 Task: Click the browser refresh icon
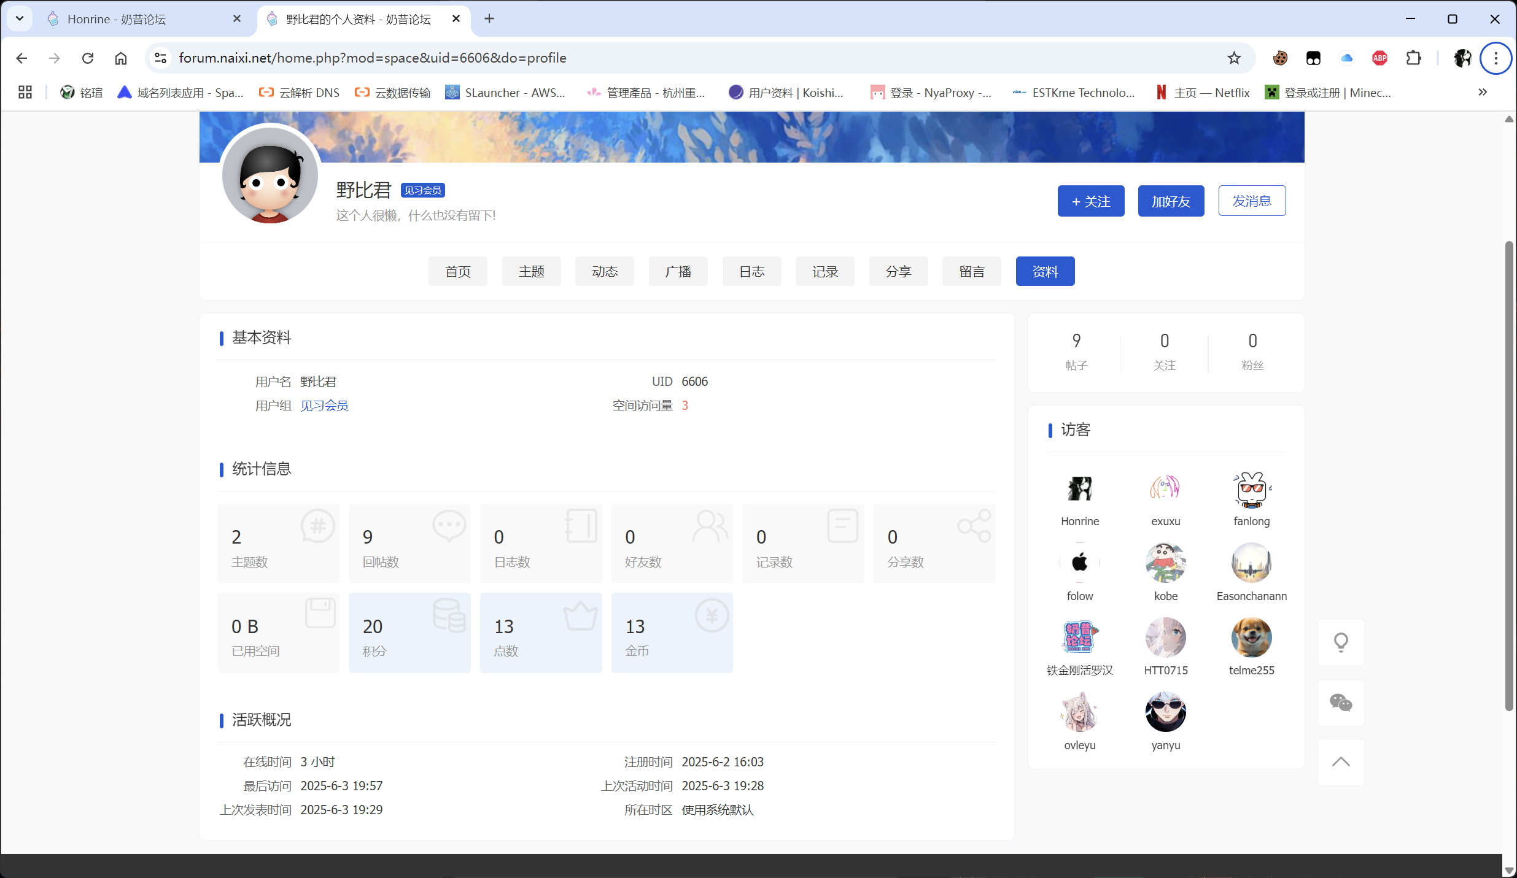point(88,58)
